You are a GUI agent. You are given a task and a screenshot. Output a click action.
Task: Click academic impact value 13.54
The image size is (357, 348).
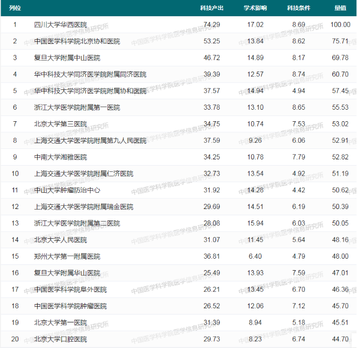[x=255, y=173]
